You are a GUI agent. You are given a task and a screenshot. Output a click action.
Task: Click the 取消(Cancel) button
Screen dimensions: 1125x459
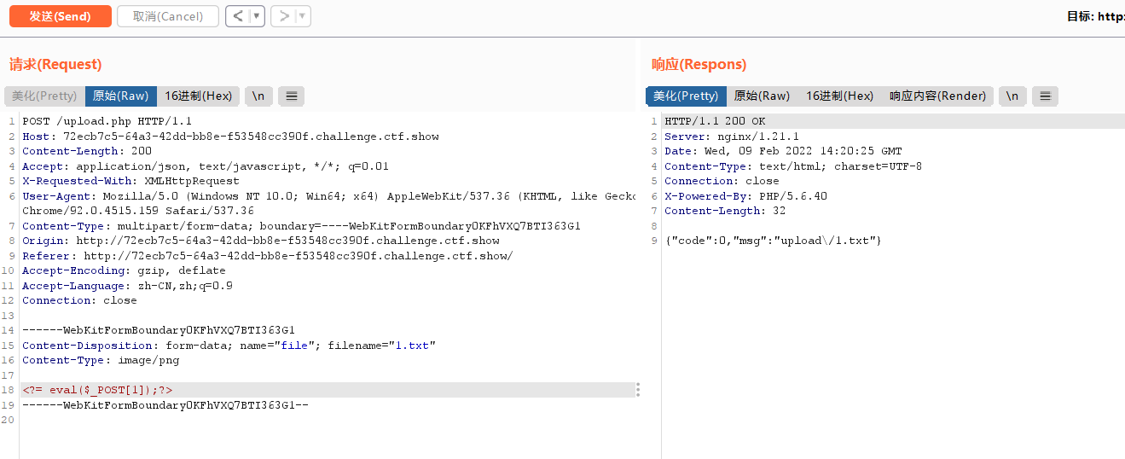(168, 16)
